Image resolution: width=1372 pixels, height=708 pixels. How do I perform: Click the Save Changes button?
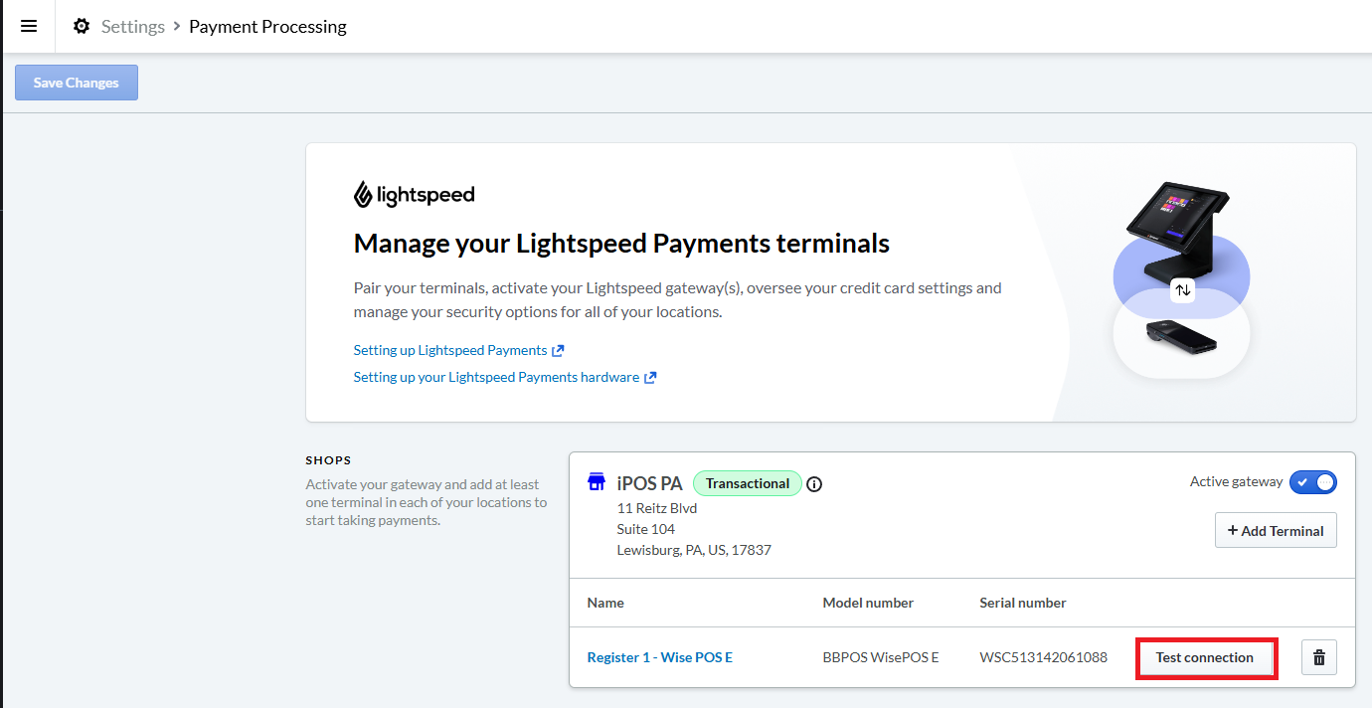click(x=77, y=83)
